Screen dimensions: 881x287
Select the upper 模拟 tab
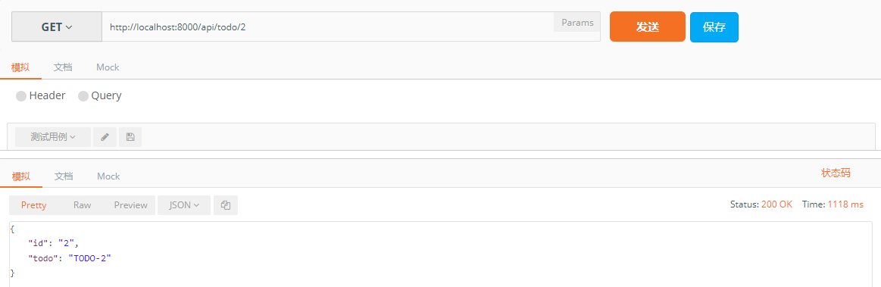click(x=20, y=67)
